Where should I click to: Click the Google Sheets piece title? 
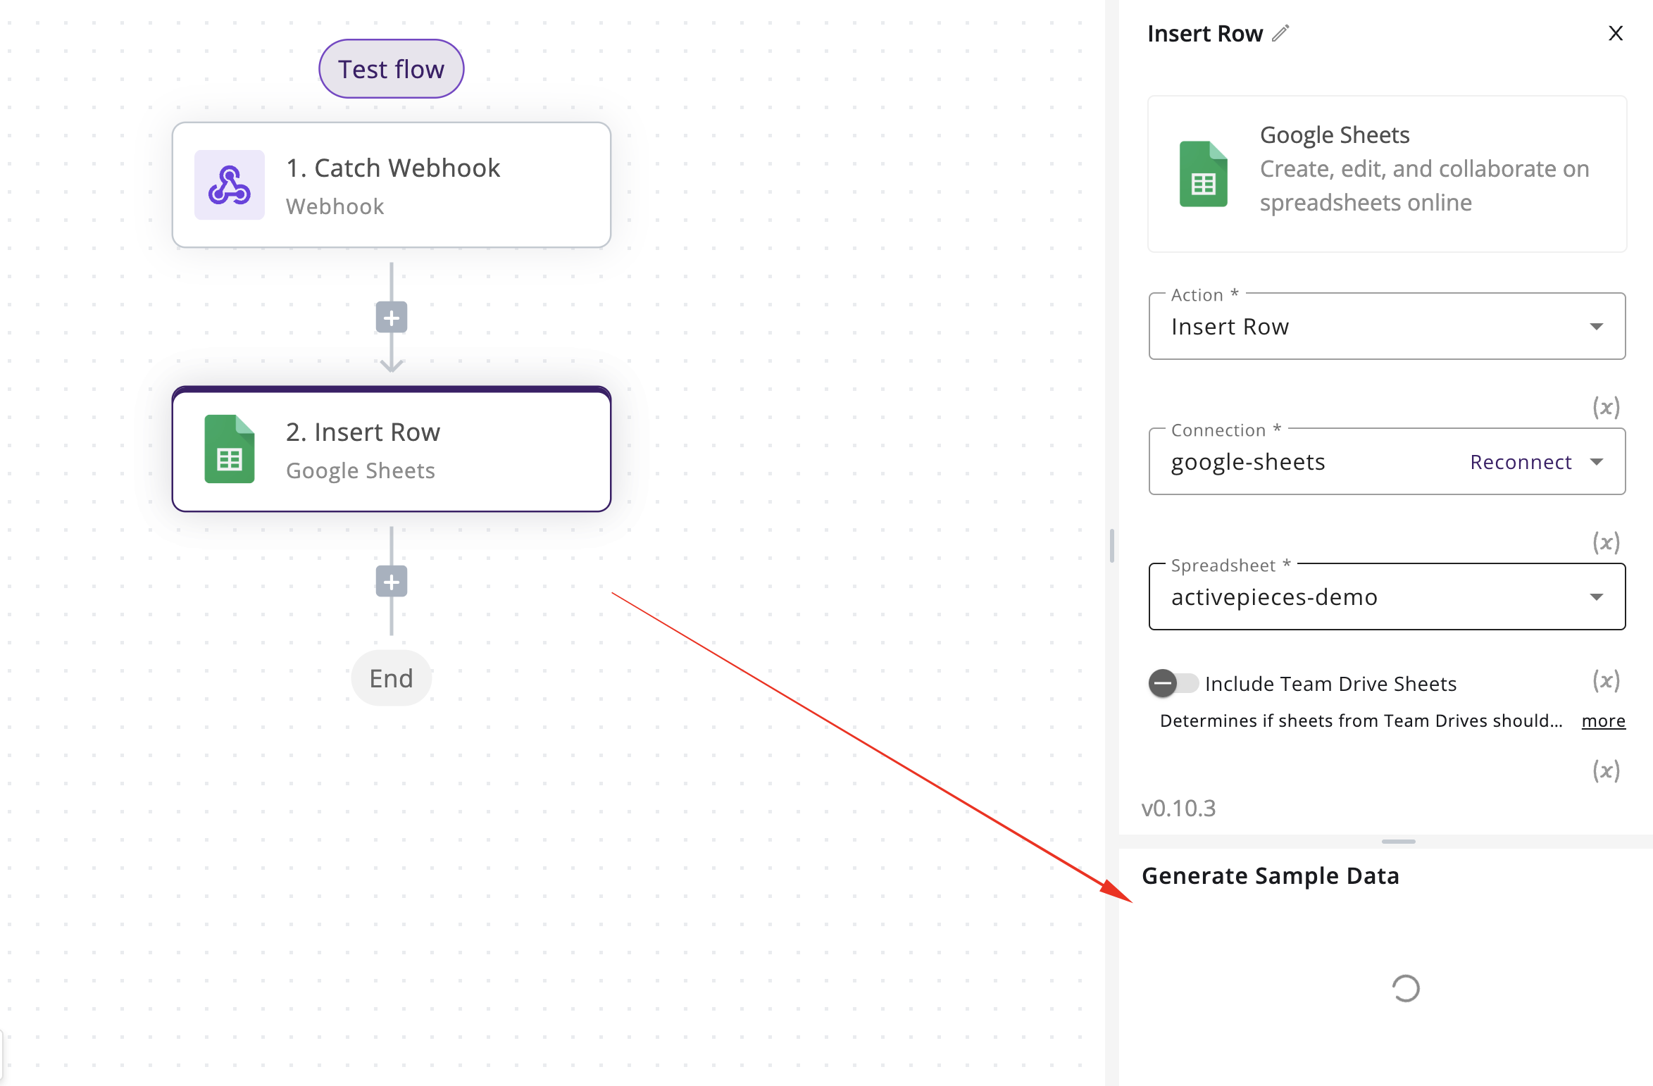[x=1335, y=135]
